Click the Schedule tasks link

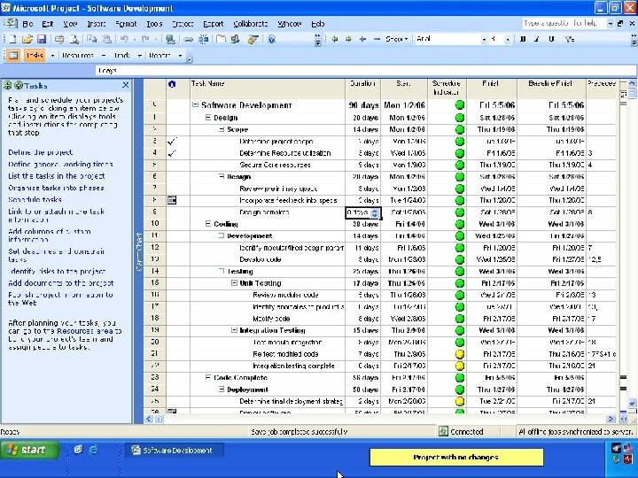pyautogui.click(x=35, y=199)
